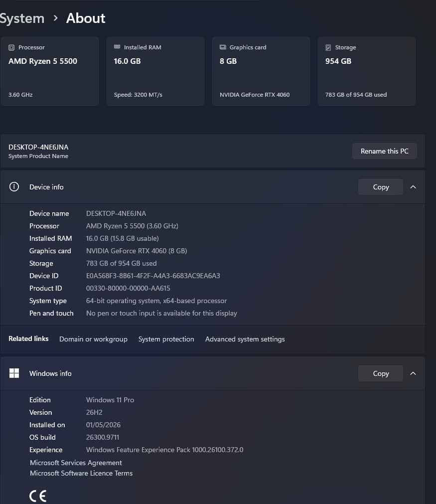Viewport: 436px width, 504px height.
Task: Open the Installed RAM summary card
Action: click(155, 71)
